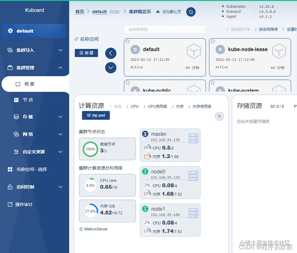Image resolution: width=297 pixels, height=253 pixels.
Task: Click the 操作审计 icon
Action: pyautogui.click(x=10, y=204)
